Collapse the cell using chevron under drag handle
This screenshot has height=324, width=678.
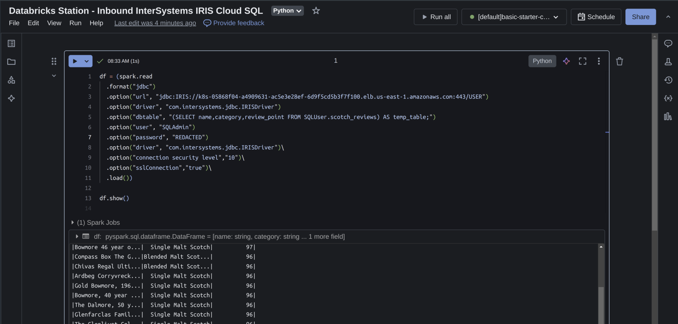pyautogui.click(x=54, y=76)
